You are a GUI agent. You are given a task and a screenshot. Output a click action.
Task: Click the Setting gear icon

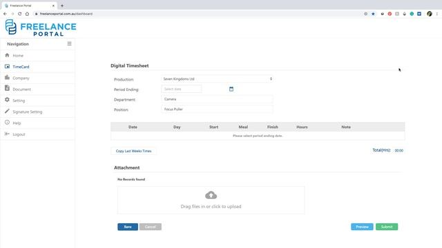[x=7, y=100]
